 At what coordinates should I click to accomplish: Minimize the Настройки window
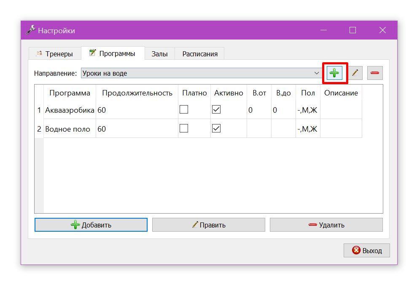coord(323,30)
